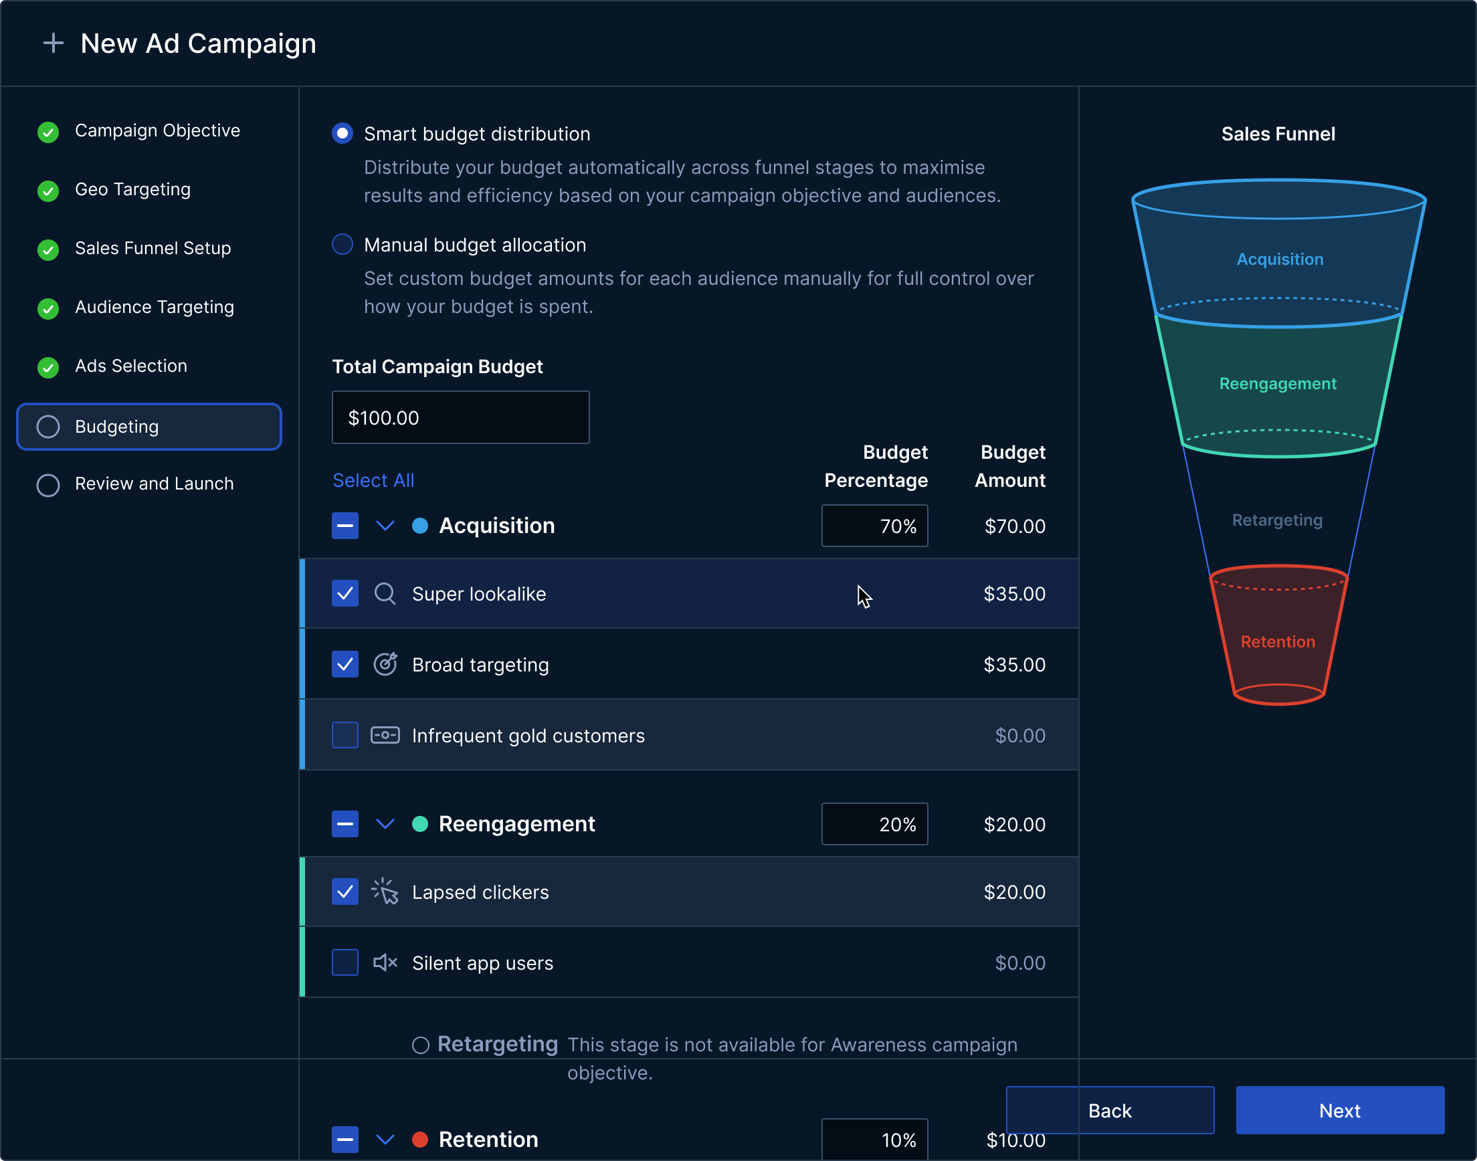Click the cursor-click icon beside Lapsed clickers
The image size is (1477, 1161).
[385, 892]
